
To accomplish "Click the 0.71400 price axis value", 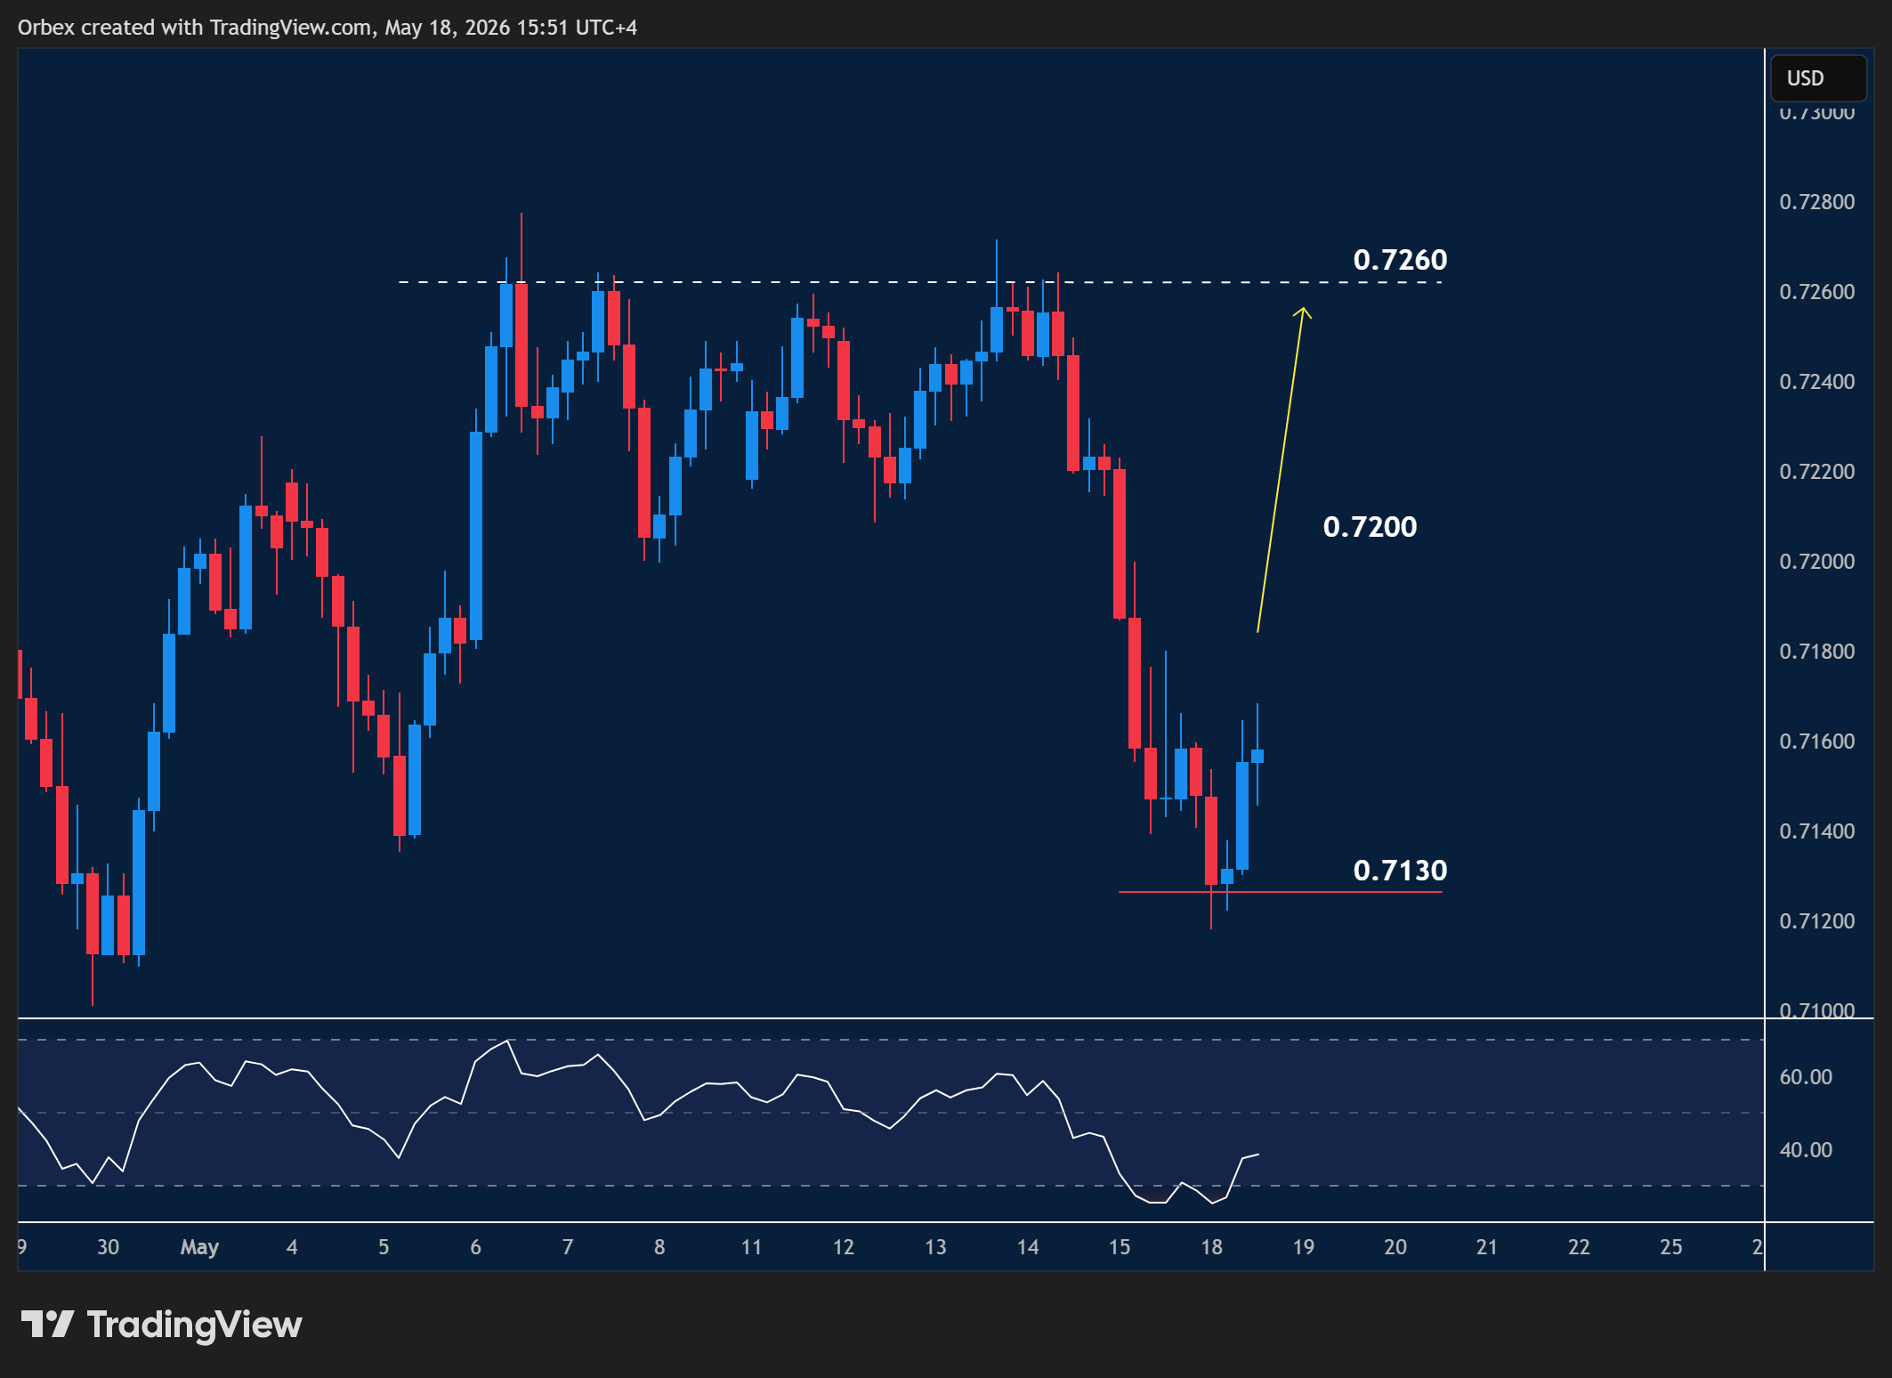I will tap(1817, 831).
